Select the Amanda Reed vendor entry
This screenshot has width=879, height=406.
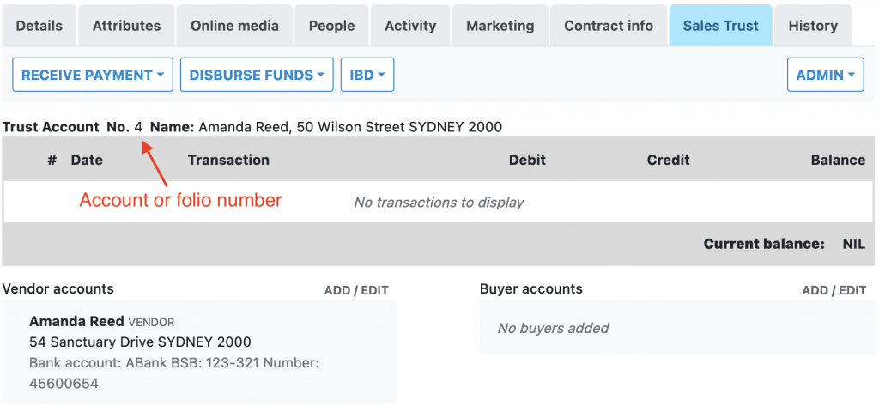tap(76, 322)
